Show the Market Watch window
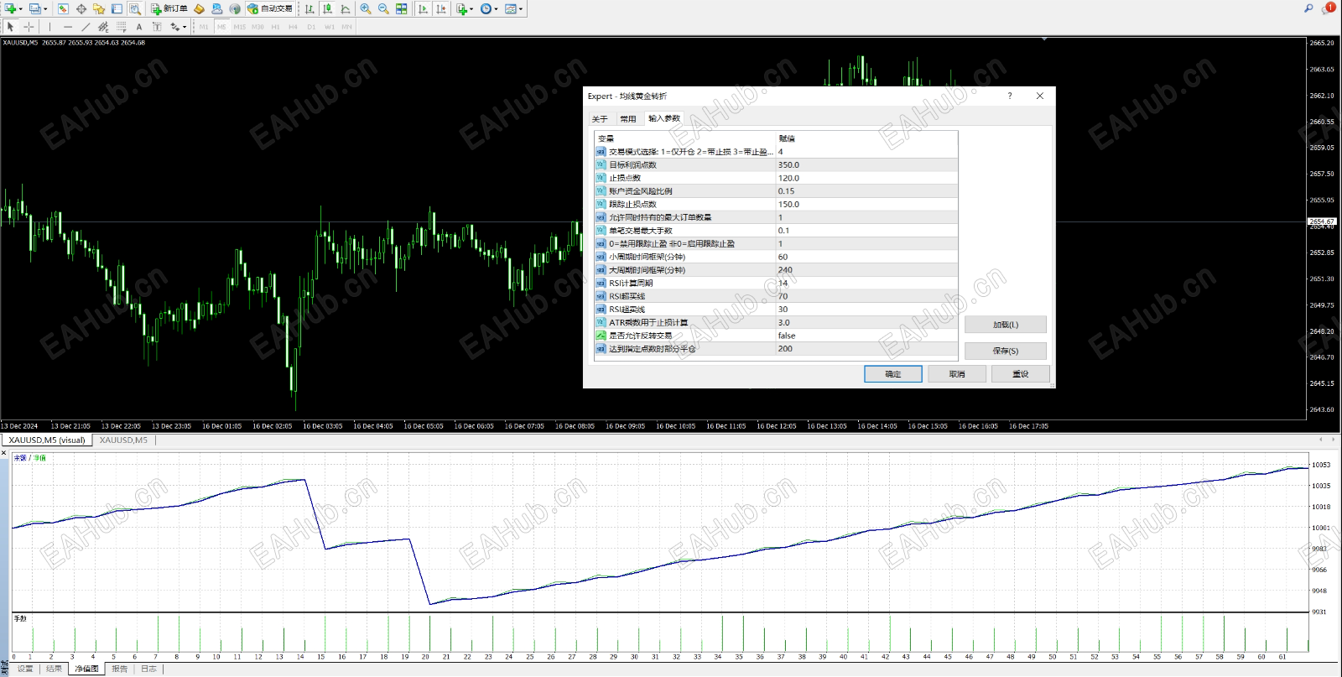 pyautogui.click(x=63, y=8)
